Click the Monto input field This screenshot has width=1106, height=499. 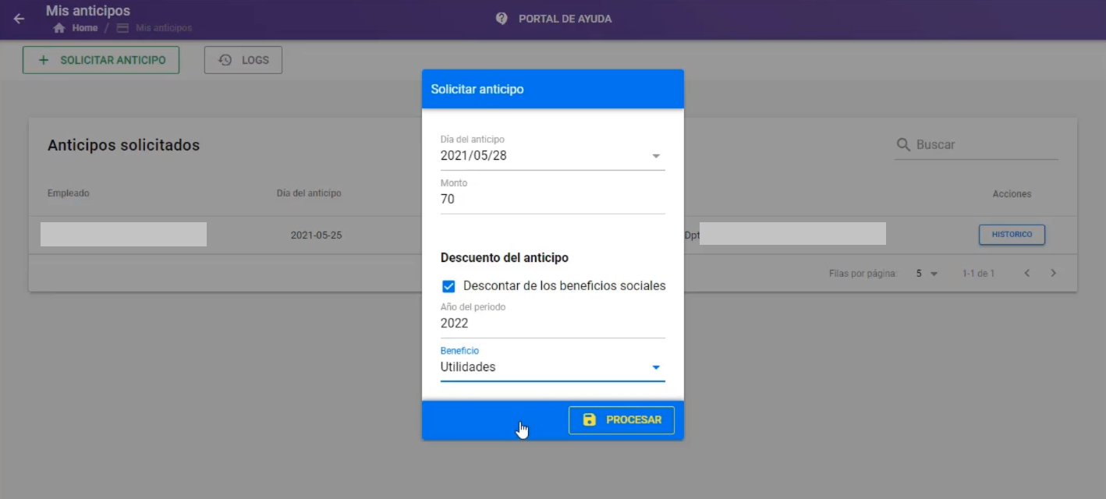(x=552, y=200)
